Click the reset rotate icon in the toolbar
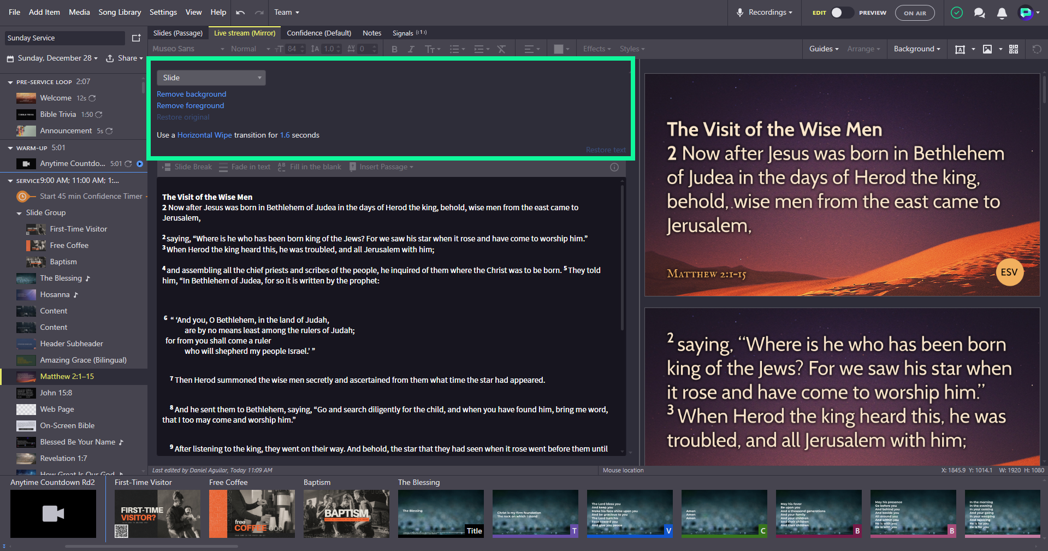The image size is (1048, 551). point(1037,49)
